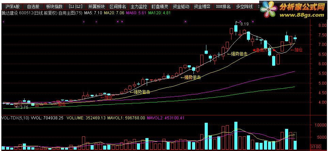Click the X100 volume scale label
The image size is (328, 151).
click(x=315, y=146)
